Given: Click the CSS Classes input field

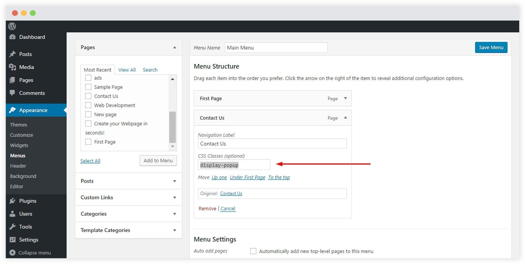Looking at the screenshot, I should (234, 165).
